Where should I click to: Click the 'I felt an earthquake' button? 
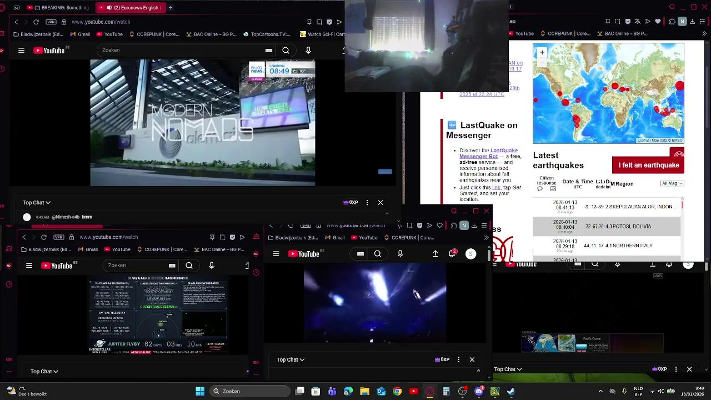coord(648,165)
